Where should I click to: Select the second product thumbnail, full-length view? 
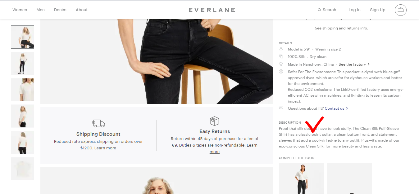(22, 63)
